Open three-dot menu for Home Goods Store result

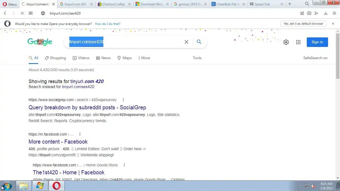[124, 165]
